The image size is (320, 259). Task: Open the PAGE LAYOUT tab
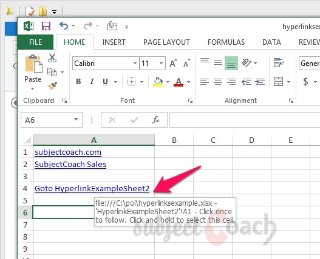pyautogui.click(x=166, y=42)
